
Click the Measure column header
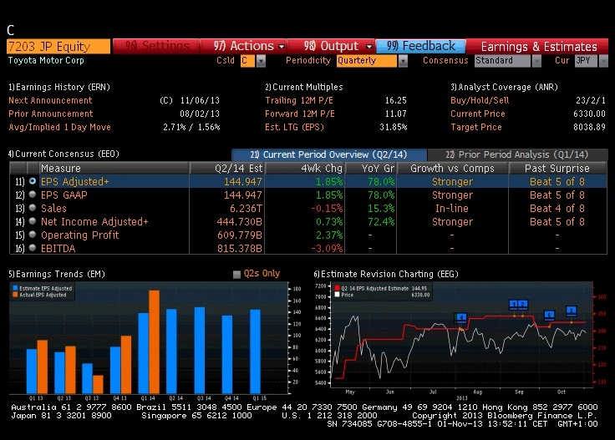pos(114,169)
